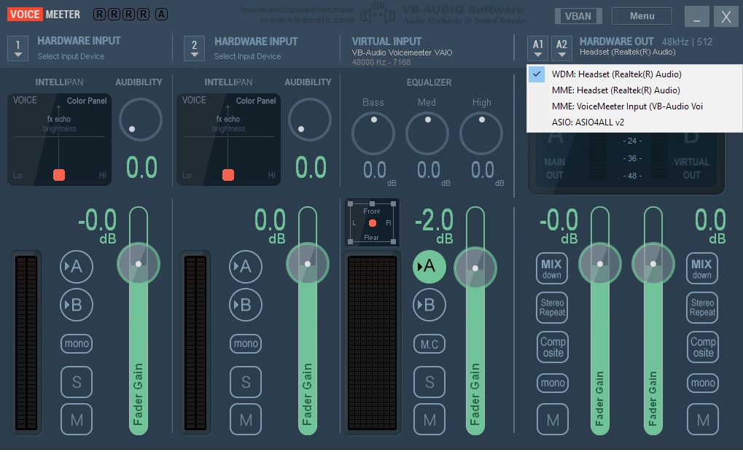The image size is (743, 452).
Task: Click the Bass equalizer knob
Action: 373,133
